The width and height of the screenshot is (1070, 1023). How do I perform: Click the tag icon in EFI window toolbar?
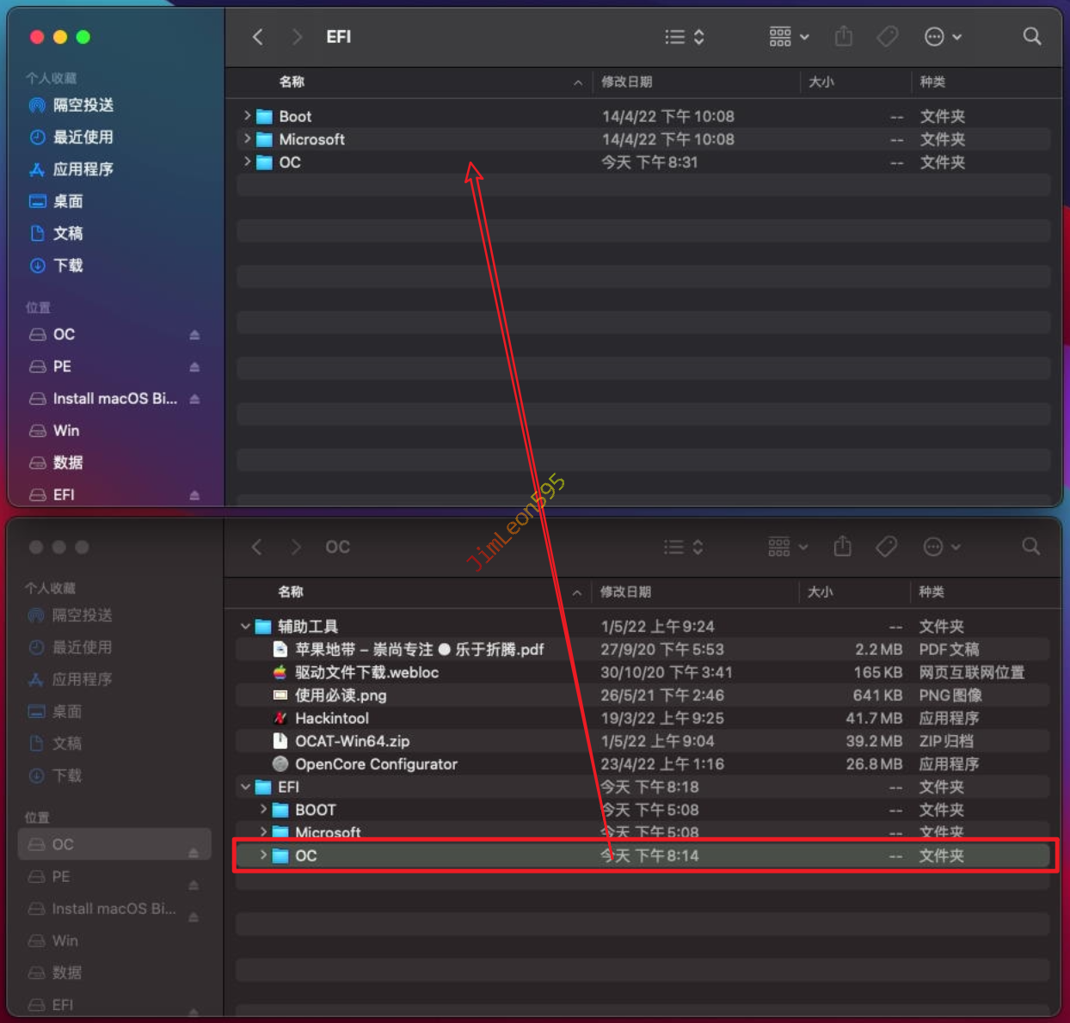[x=887, y=36]
